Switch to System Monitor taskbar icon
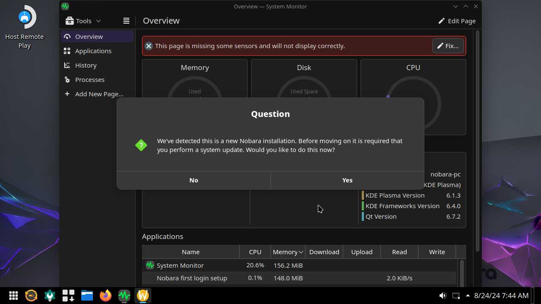The image size is (541, 304). (x=124, y=296)
